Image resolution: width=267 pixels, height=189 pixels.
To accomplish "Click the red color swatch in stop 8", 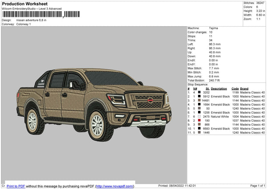I will tap(200, 120).
